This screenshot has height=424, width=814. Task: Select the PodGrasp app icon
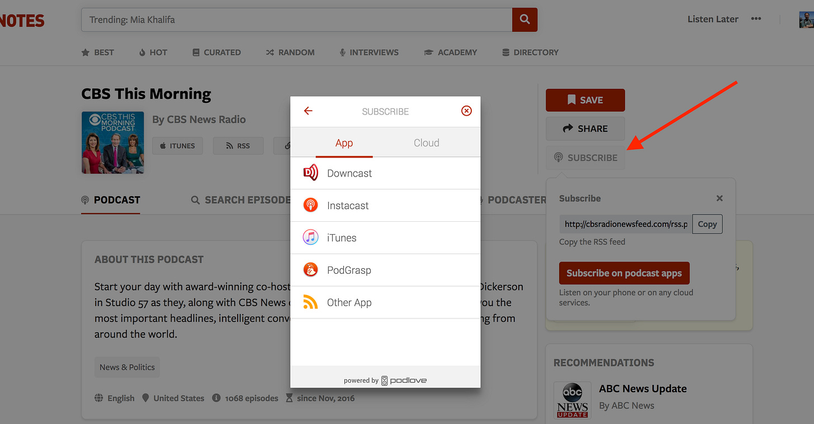coord(310,270)
